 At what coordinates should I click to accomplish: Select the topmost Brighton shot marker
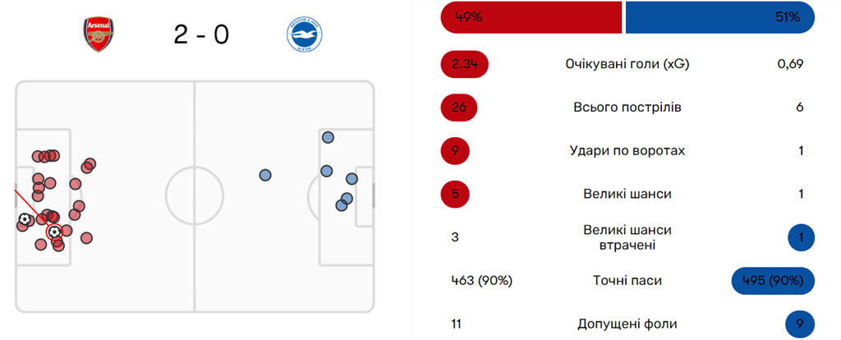click(328, 137)
